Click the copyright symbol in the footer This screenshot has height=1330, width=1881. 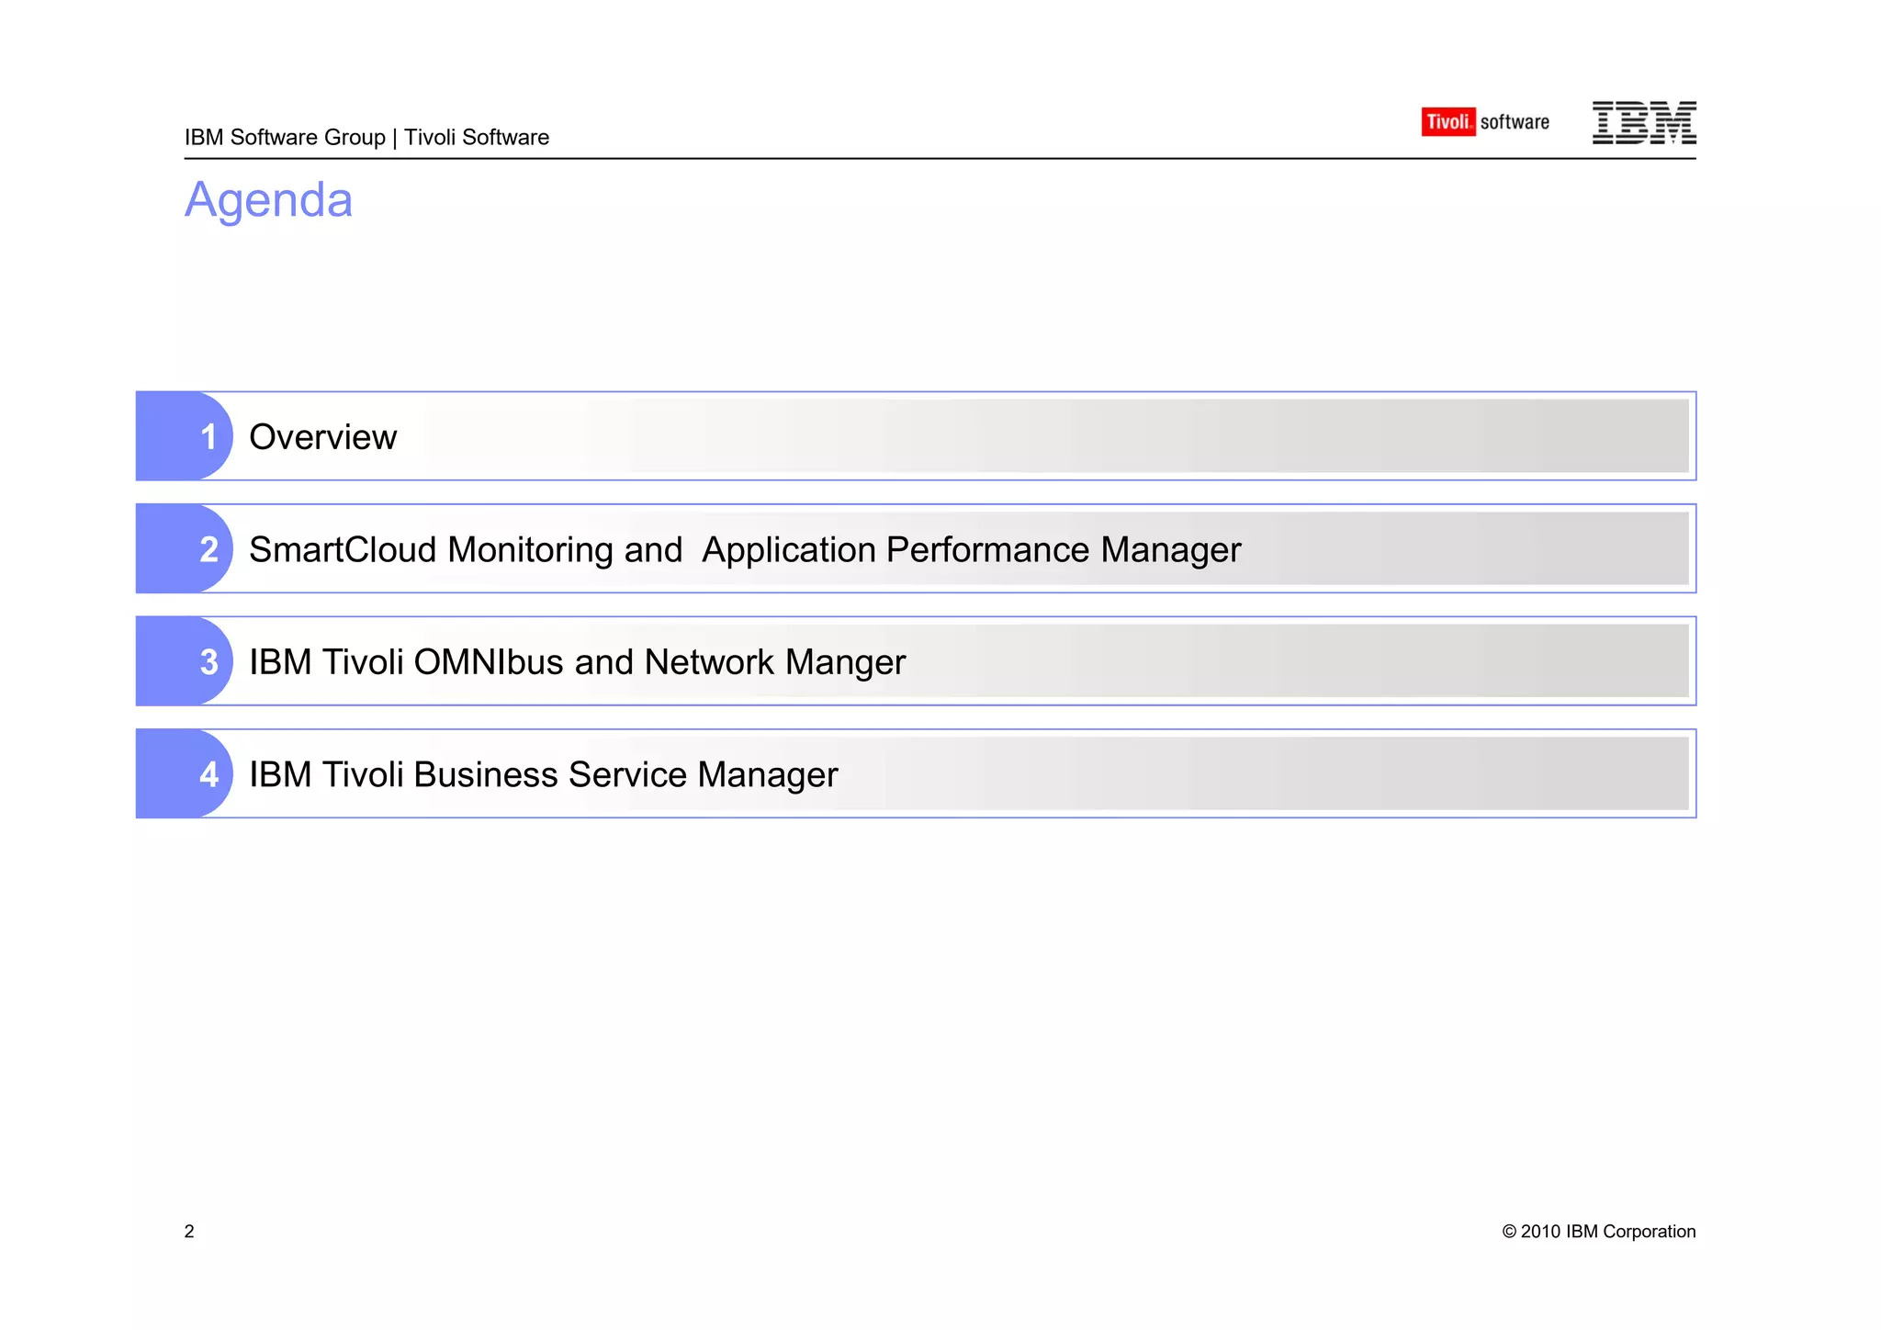[x=1509, y=1232]
